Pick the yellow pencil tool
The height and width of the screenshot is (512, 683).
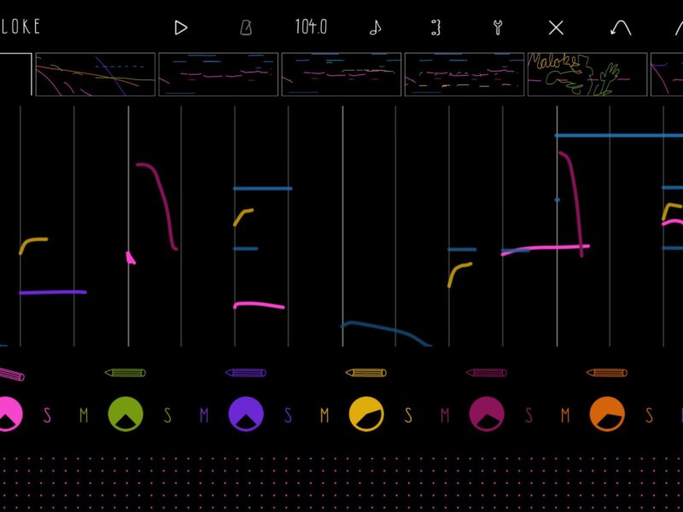tap(366, 373)
